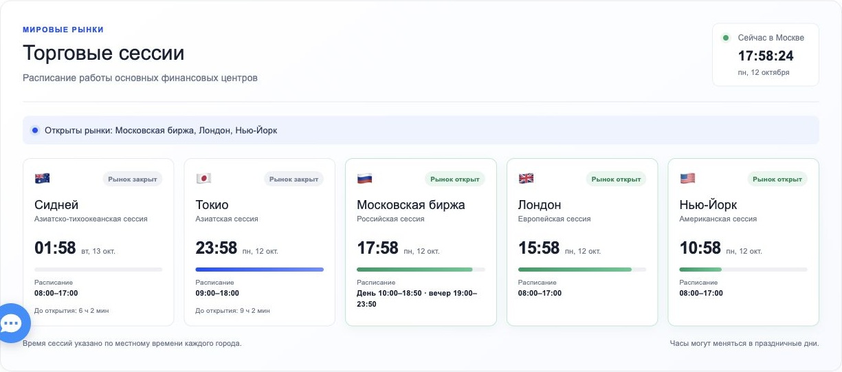Click the Japanese flag on Tokyo card
This screenshot has width=842, height=372.
(203, 179)
